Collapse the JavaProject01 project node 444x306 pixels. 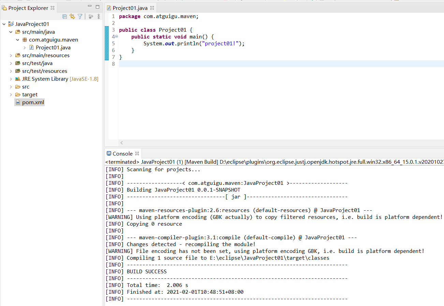[x=4, y=24]
